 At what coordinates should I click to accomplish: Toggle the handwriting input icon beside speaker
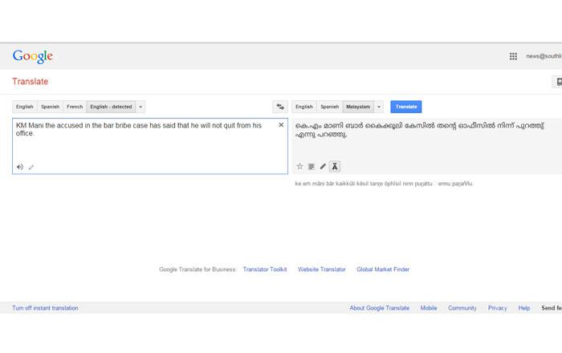pos(31,167)
